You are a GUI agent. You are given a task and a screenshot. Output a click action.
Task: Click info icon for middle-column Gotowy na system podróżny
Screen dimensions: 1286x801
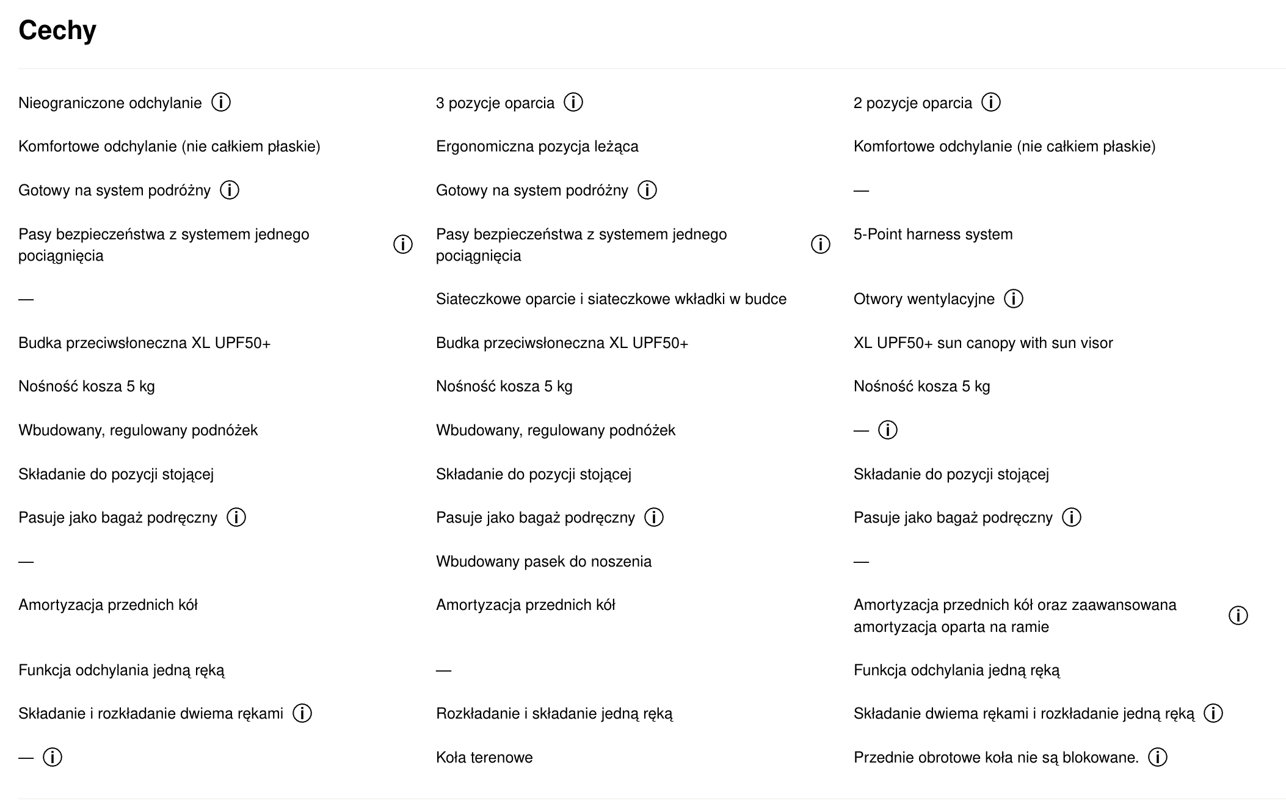tap(647, 190)
